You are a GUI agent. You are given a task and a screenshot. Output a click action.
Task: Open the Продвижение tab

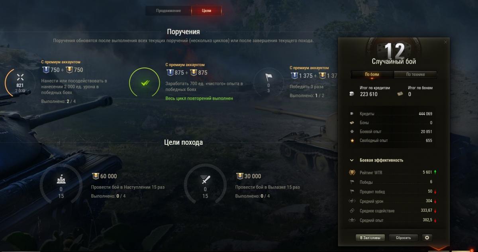(168, 11)
